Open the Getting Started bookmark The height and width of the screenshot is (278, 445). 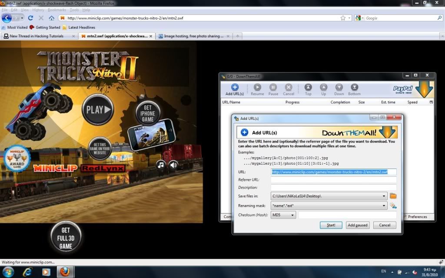click(x=45, y=27)
